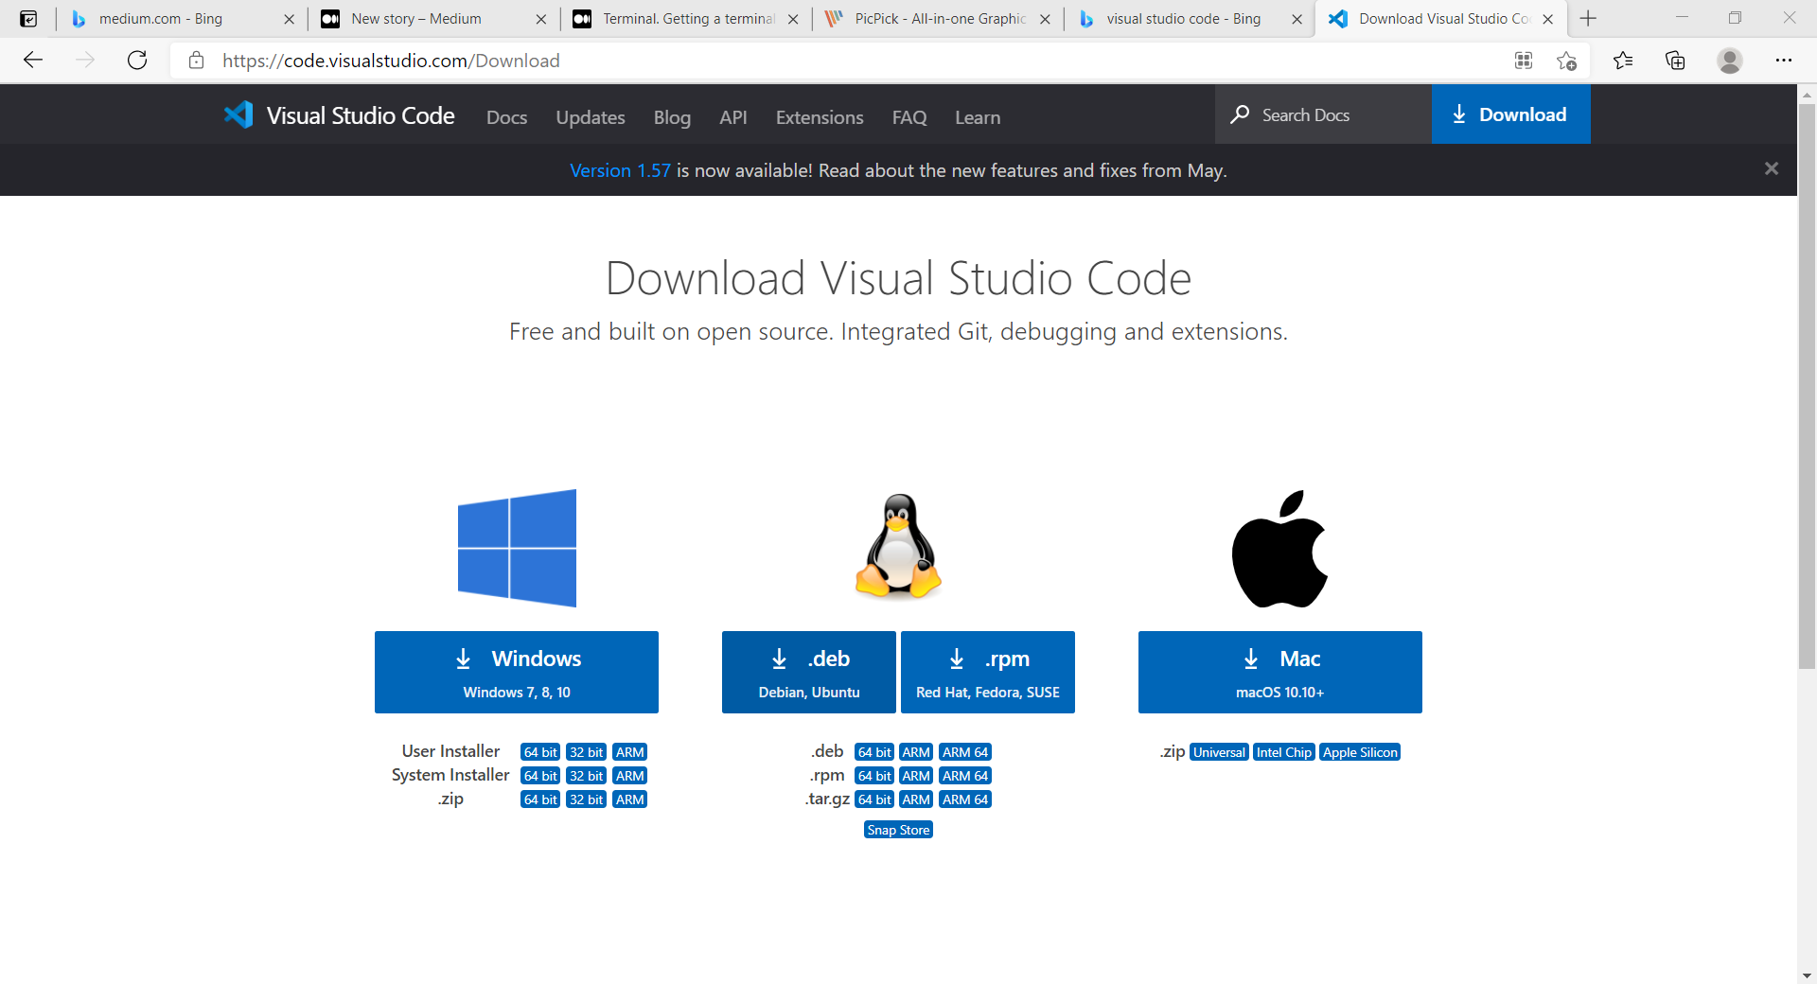The image size is (1817, 984).
Task: Select Universal Mac .zip download
Action: 1219,752
